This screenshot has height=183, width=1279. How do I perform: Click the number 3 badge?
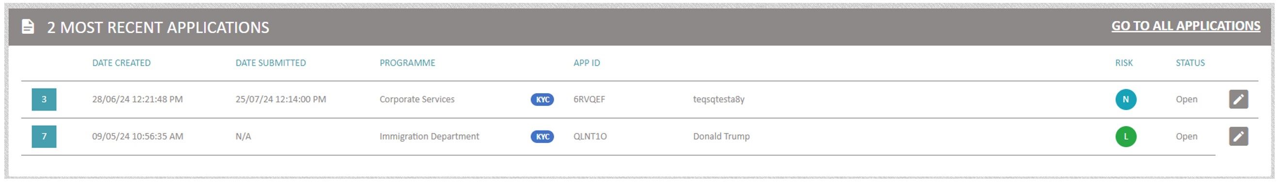click(44, 99)
